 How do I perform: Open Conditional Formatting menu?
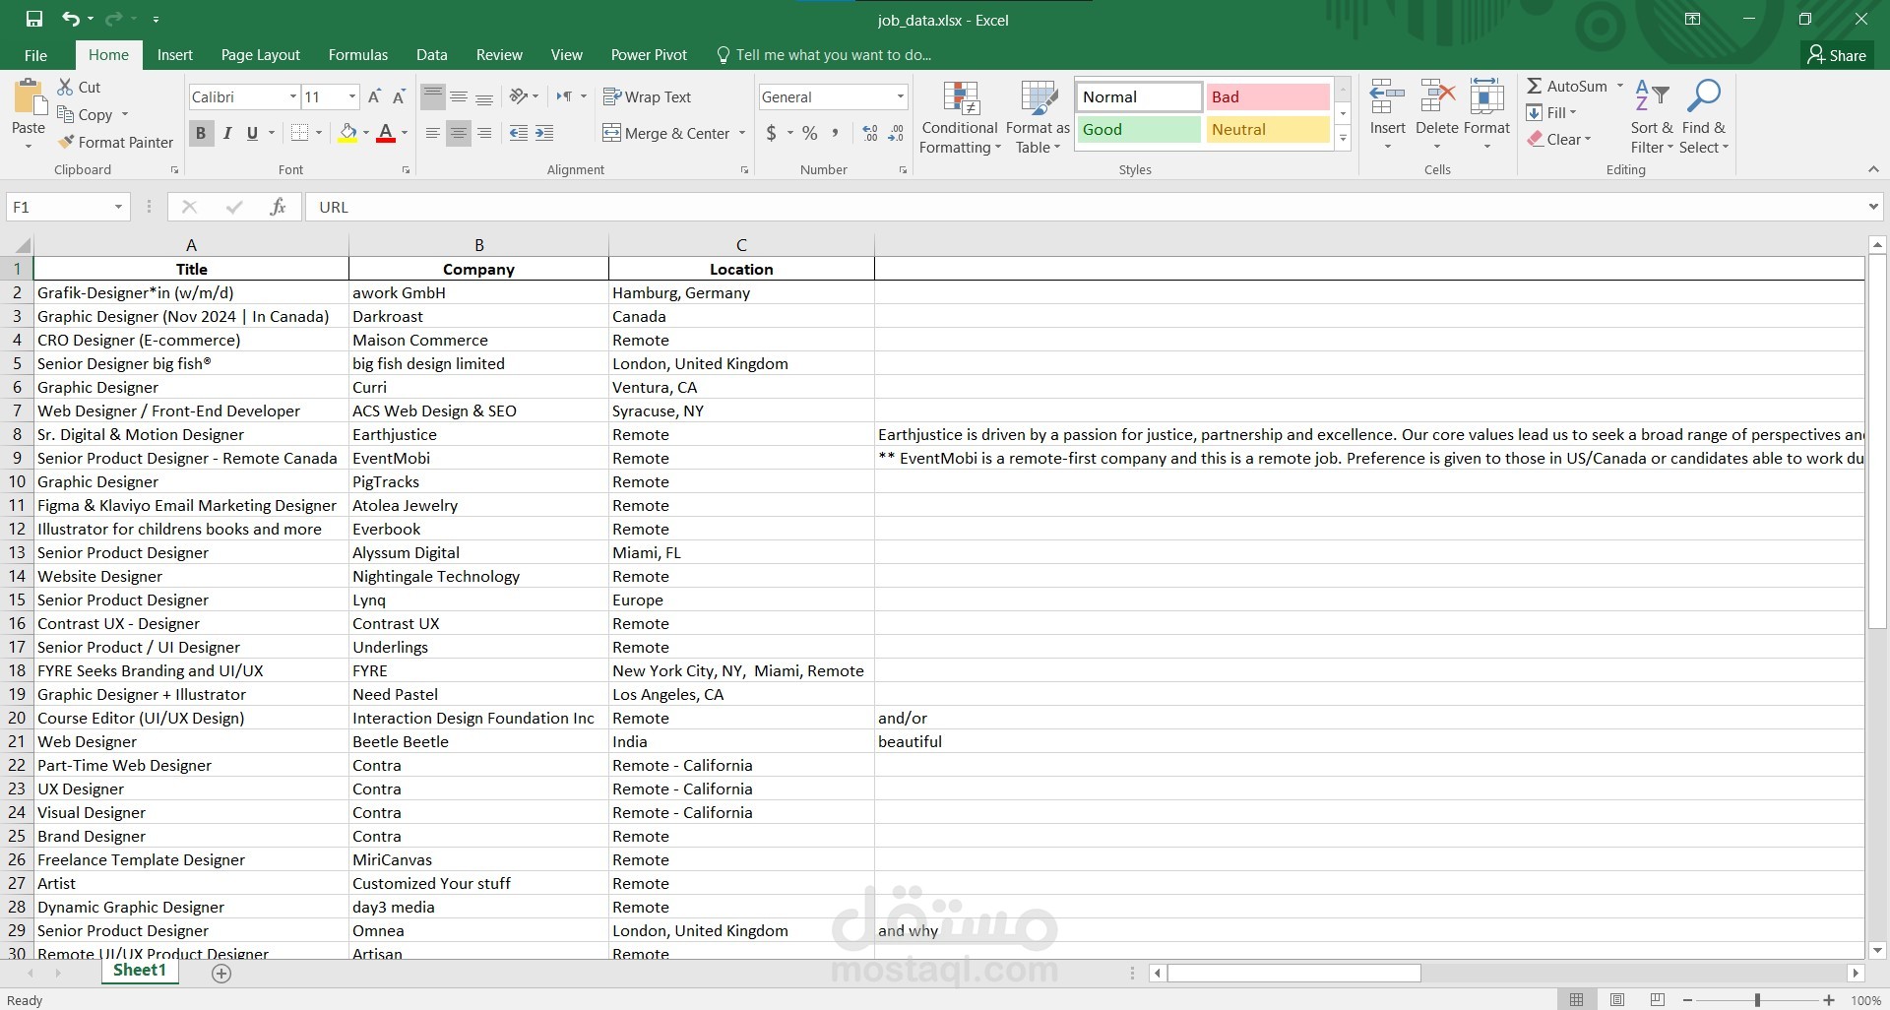(960, 117)
